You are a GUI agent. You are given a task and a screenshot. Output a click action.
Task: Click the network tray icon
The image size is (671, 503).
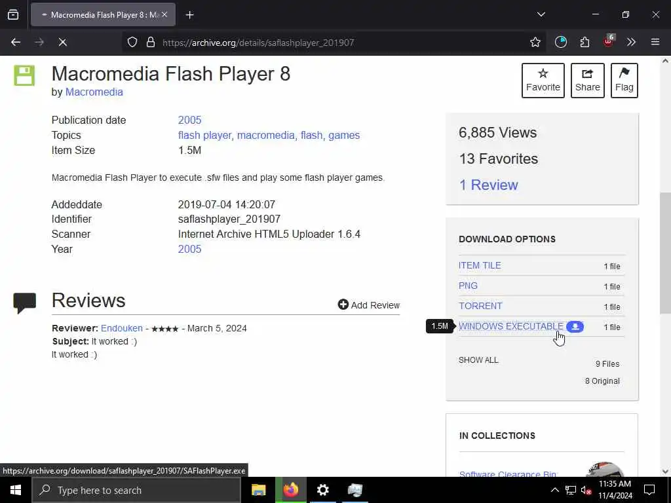coord(571,490)
